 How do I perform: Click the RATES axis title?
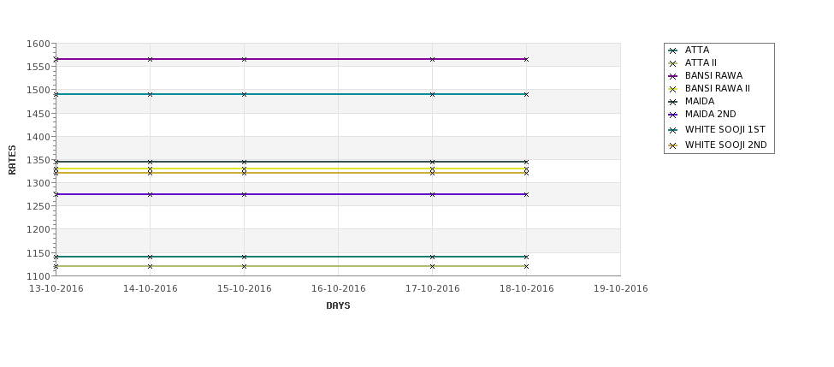click(x=12, y=160)
